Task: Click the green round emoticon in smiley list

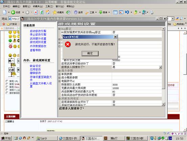Action: [10, 40]
